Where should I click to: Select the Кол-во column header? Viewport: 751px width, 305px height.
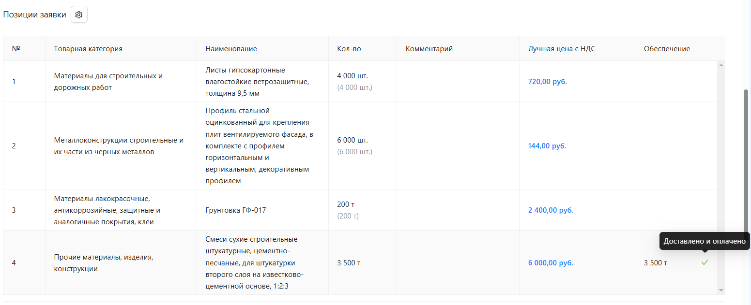pos(349,49)
